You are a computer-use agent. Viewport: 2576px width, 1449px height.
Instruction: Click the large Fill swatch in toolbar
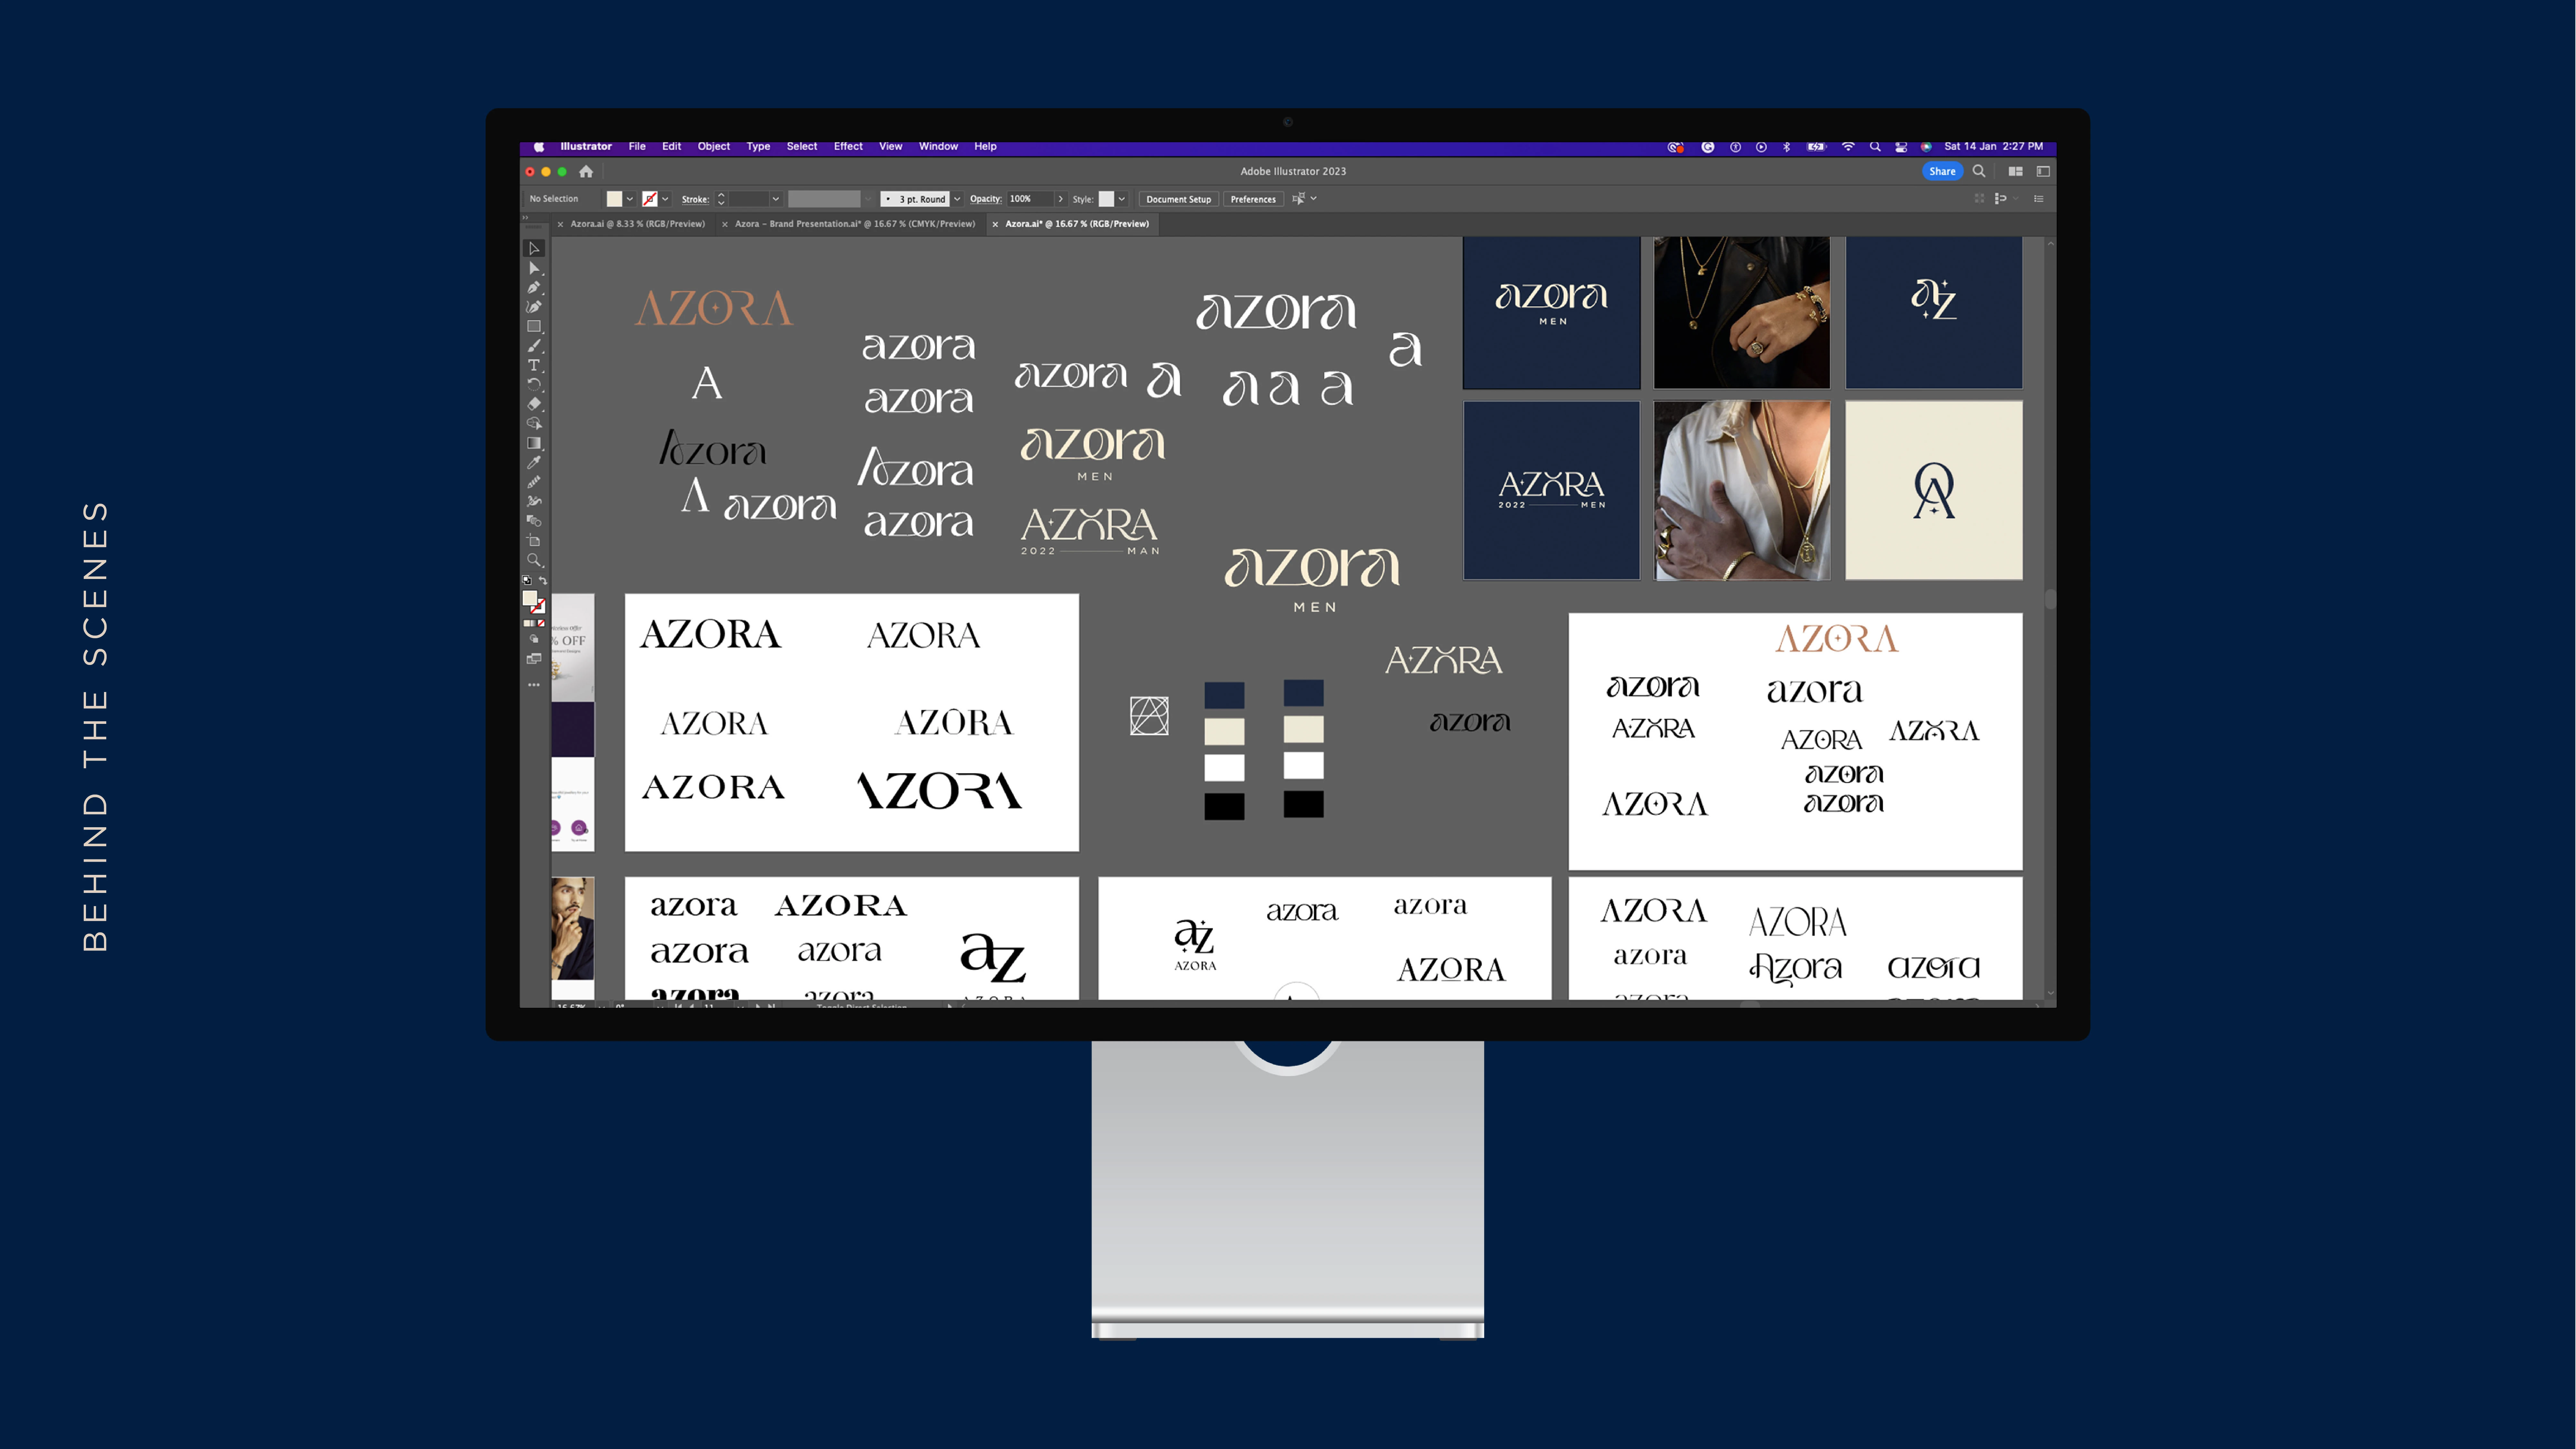click(530, 598)
